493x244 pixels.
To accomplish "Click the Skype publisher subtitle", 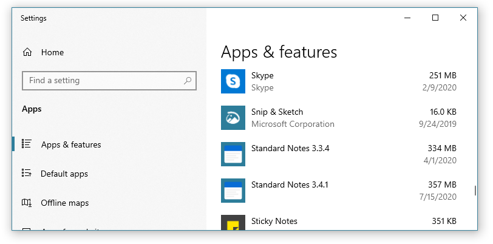I will (x=262, y=87).
